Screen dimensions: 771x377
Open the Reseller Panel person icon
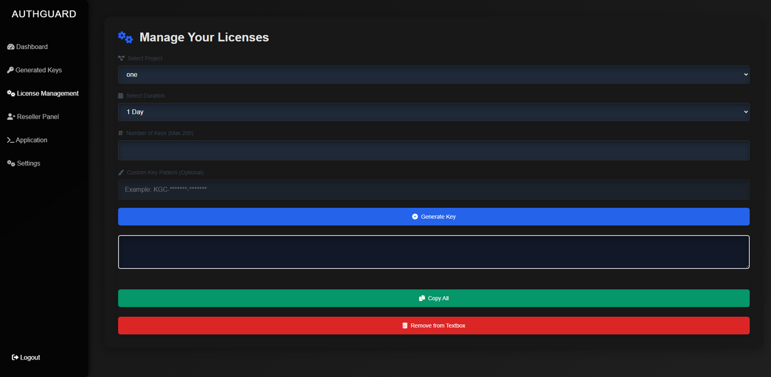point(10,116)
